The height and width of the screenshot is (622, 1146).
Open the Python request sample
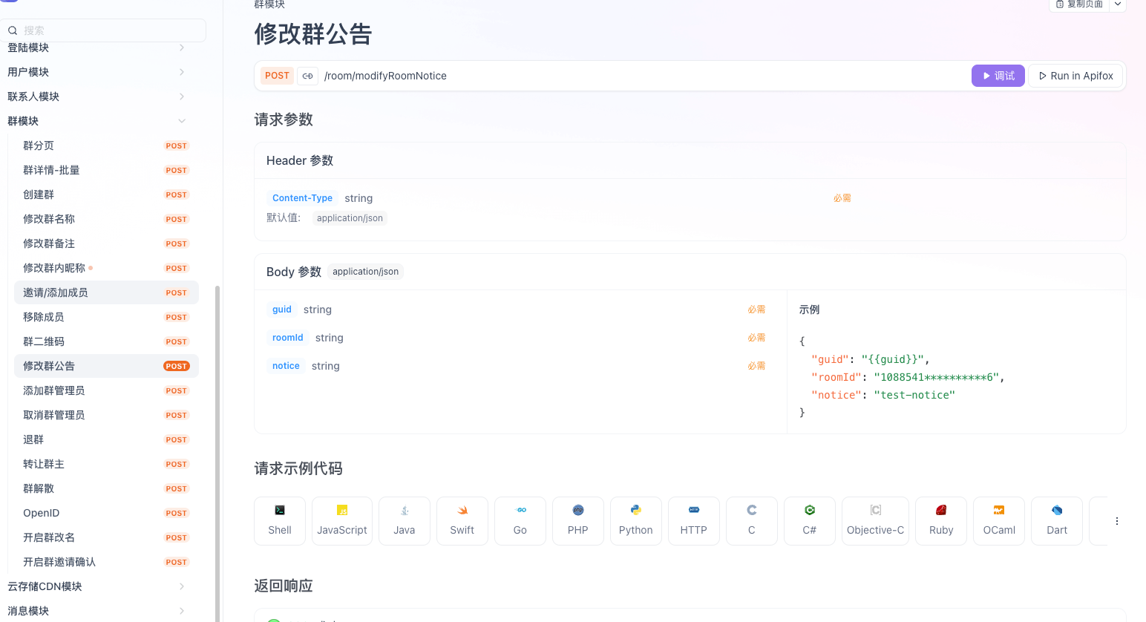(x=635, y=520)
